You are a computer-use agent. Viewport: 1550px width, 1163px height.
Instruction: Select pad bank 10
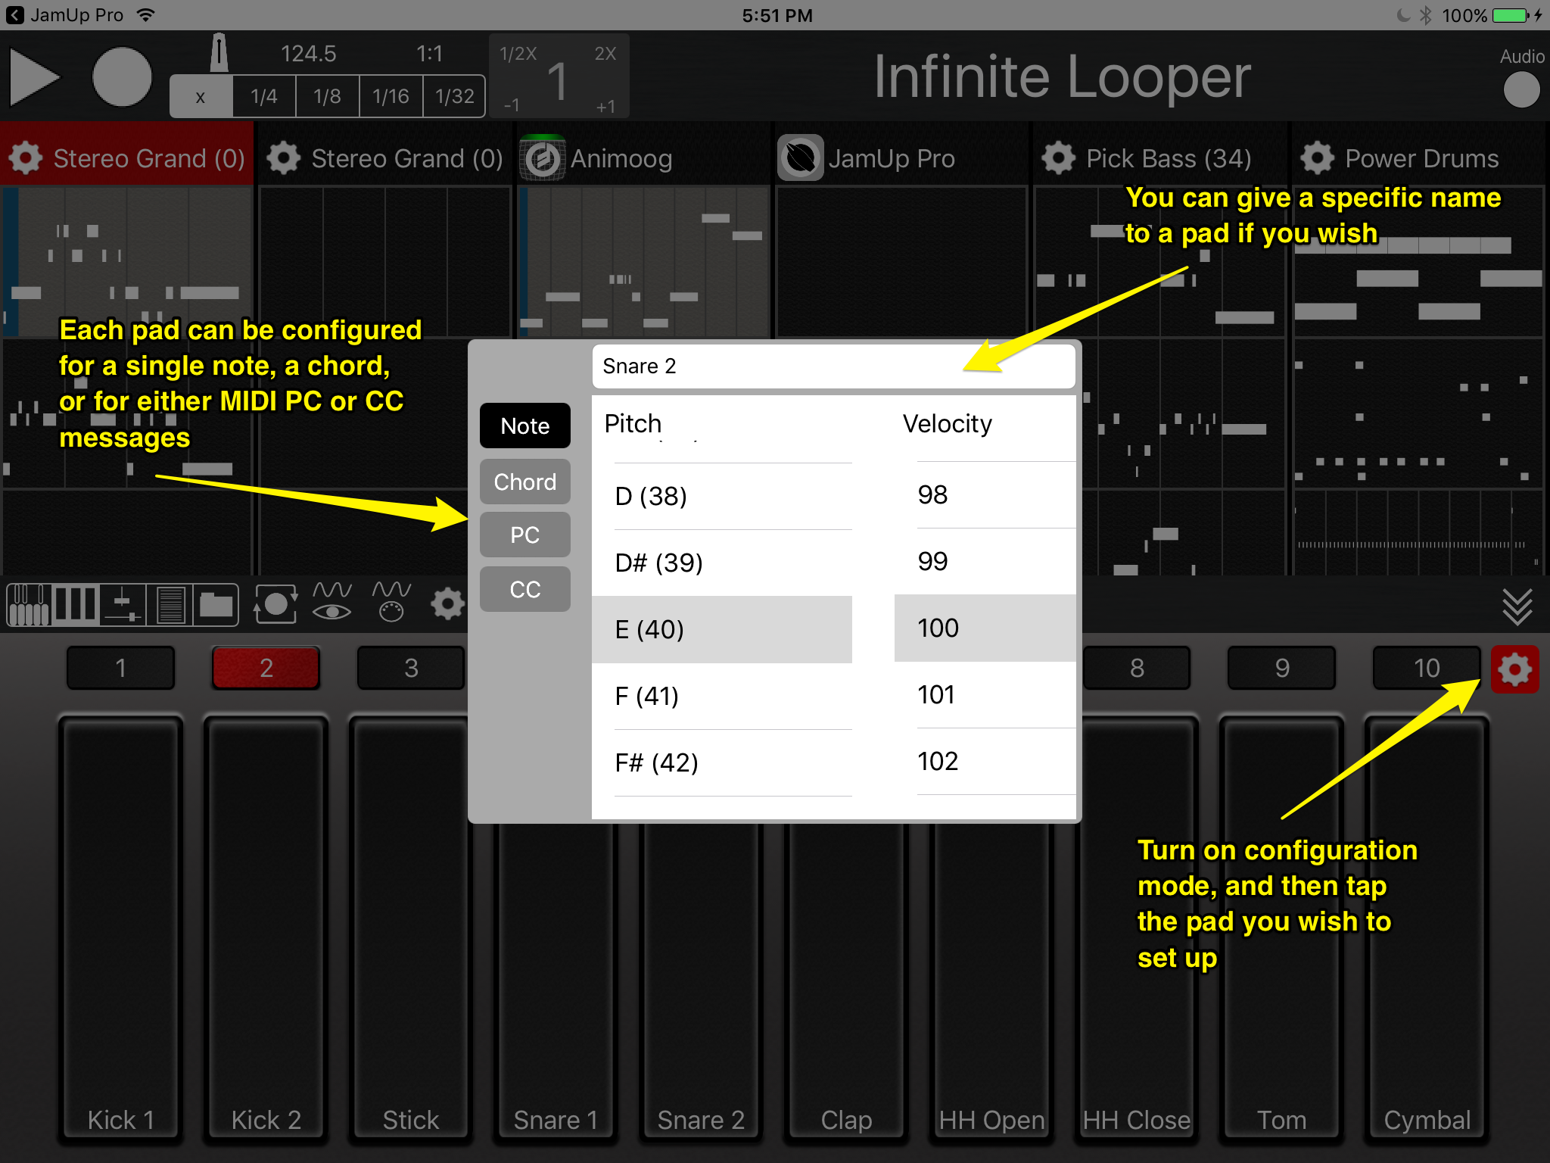coord(1427,668)
